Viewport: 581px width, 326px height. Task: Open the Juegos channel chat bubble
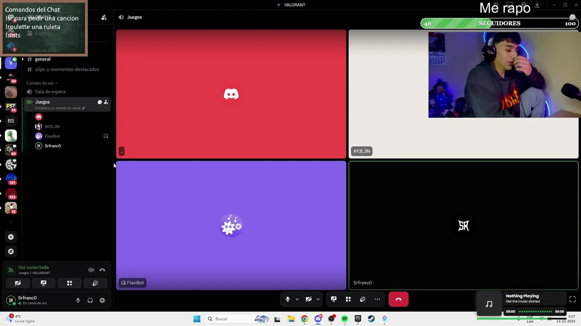(99, 102)
